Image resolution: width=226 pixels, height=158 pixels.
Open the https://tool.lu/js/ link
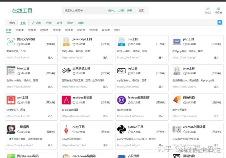click(72, 58)
